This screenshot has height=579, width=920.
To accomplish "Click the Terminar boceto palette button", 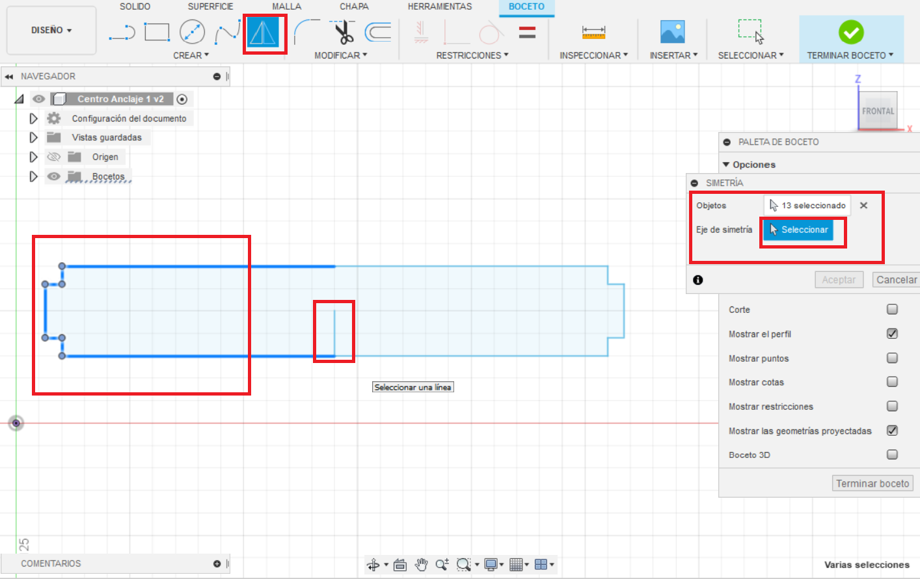I will 873,483.
